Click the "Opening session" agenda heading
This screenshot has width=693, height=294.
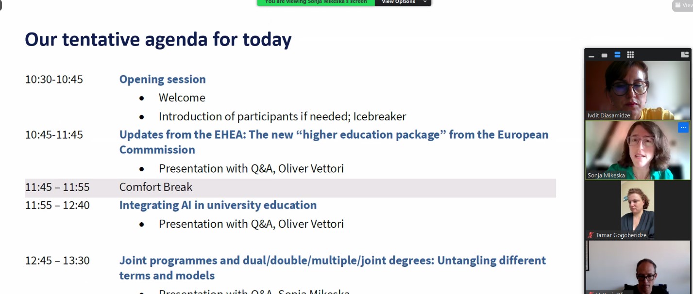pyautogui.click(x=162, y=79)
